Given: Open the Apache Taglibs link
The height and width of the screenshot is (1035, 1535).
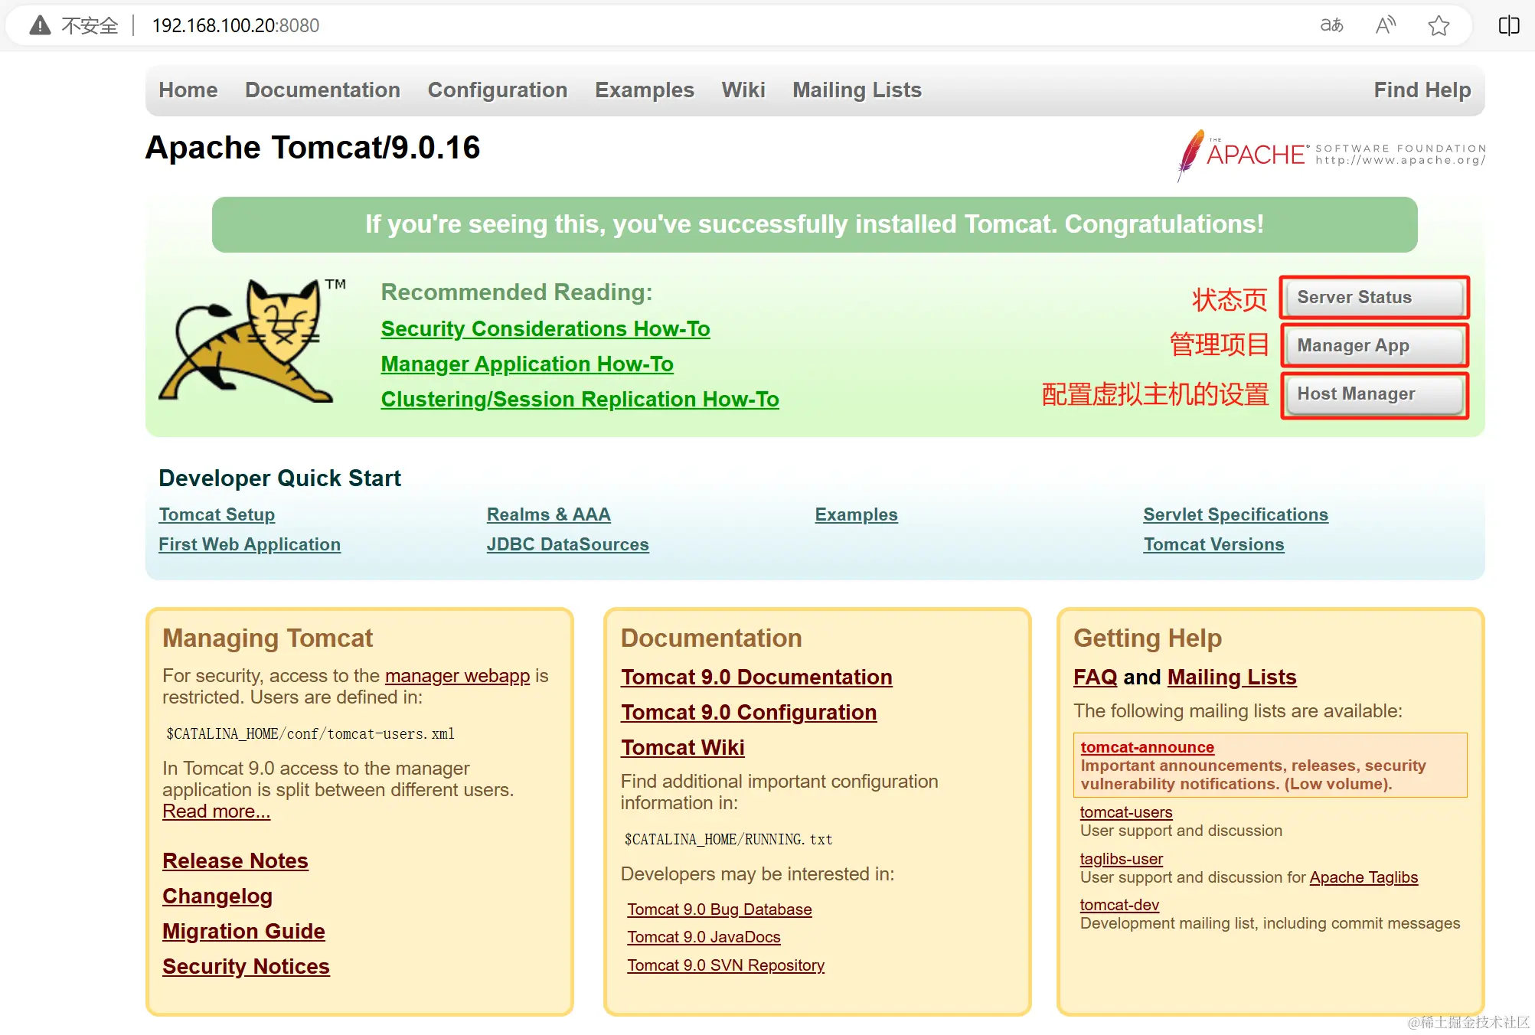Looking at the screenshot, I should click(1364, 877).
